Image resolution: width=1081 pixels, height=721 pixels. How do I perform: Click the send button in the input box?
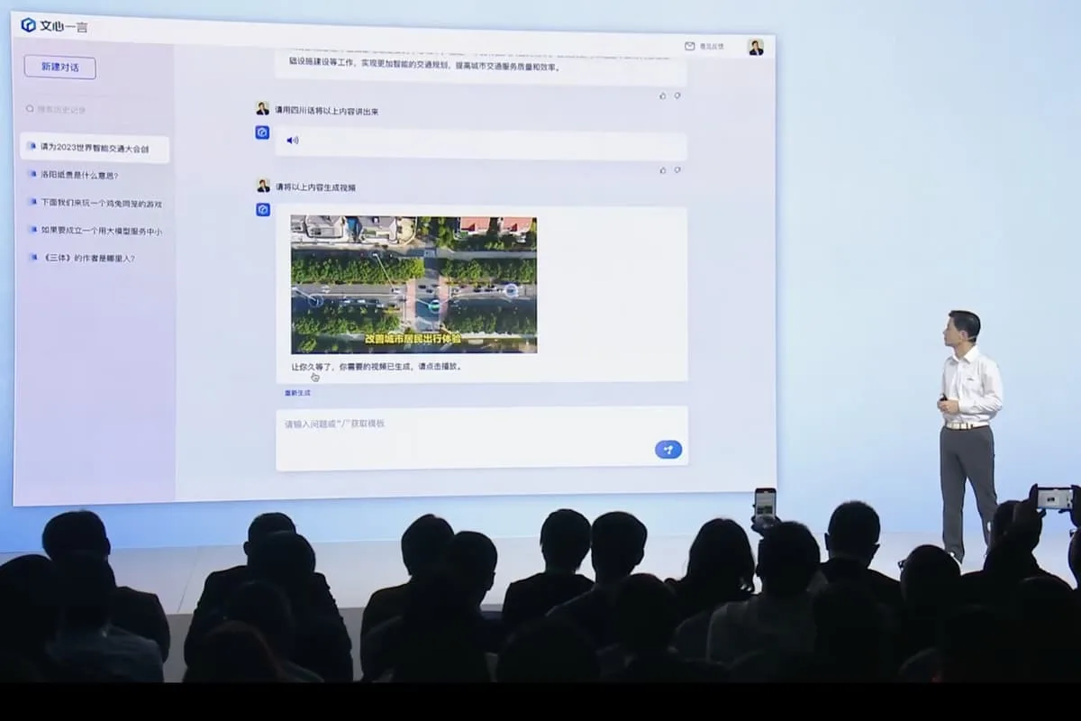click(x=668, y=450)
